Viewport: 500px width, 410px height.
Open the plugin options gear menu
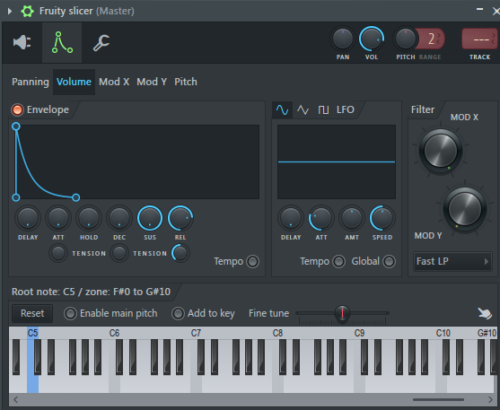[x=27, y=11]
